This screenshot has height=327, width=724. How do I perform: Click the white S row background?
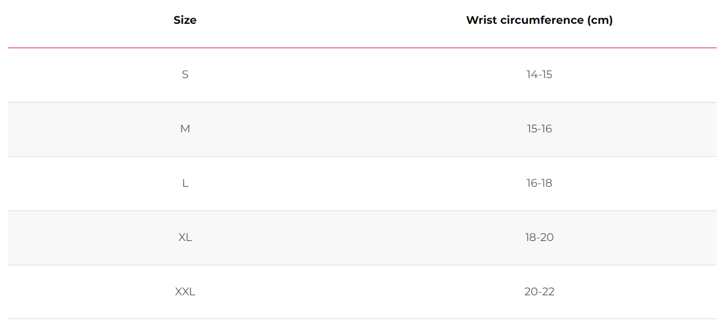click(362, 74)
